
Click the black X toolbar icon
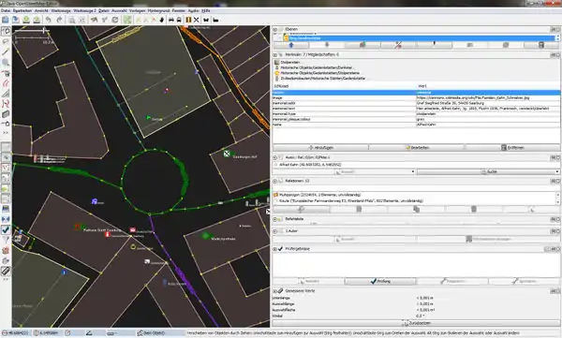[x=197, y=20]
